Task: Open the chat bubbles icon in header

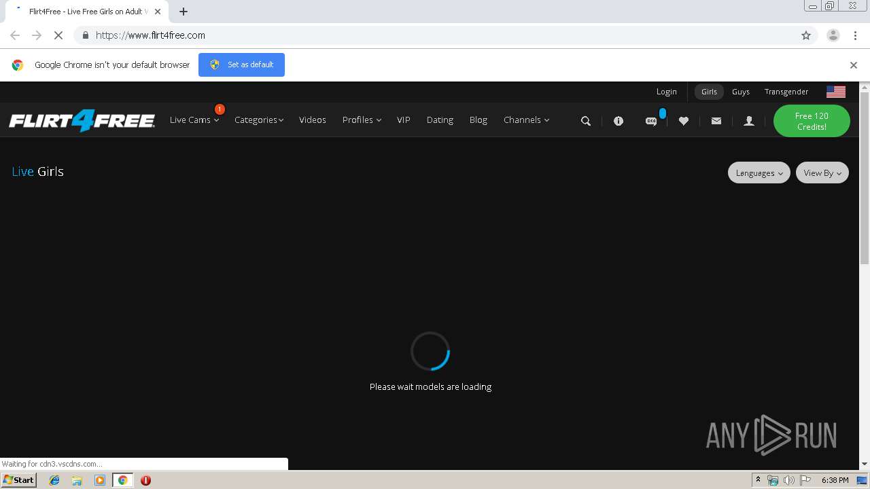Action: (x=651, y=121)
